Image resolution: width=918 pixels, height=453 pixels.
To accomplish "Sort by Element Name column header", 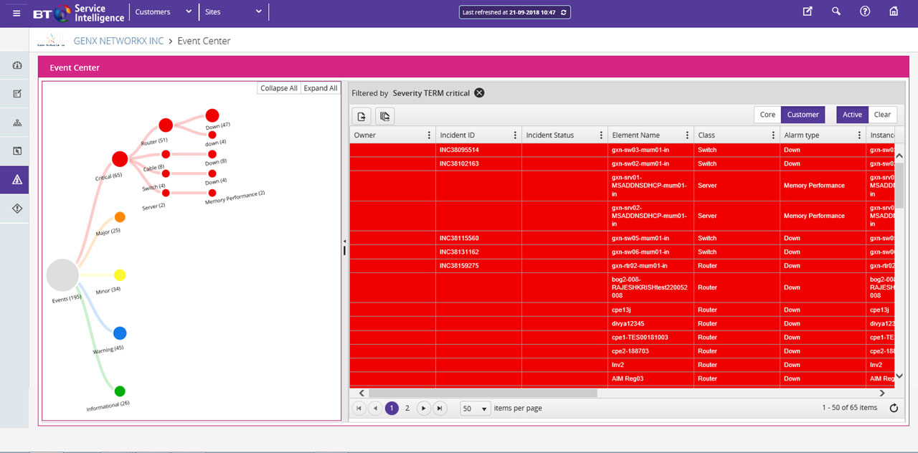I will click(x=635, y=135).
